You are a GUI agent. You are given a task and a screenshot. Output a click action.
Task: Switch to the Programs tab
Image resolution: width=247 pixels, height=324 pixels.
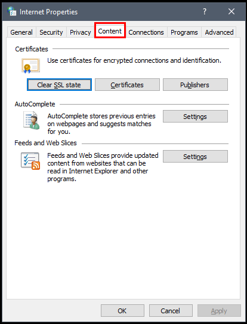(x=184, y=32)
